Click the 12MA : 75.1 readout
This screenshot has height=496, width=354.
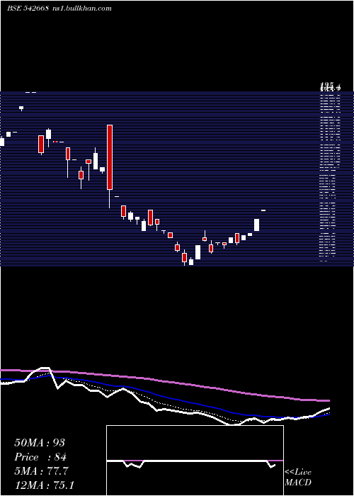[44, 485]
